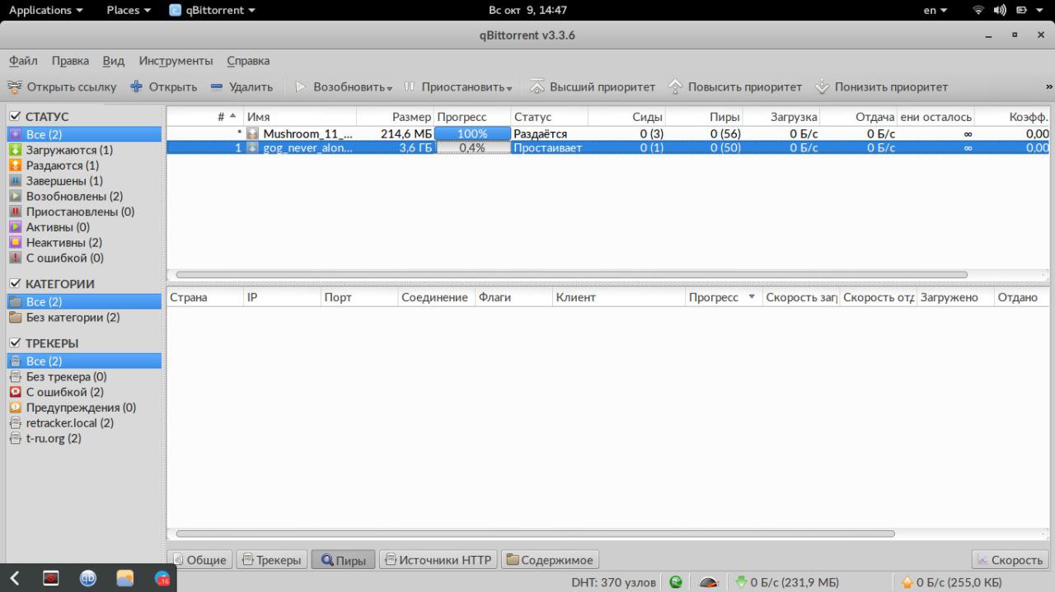Select the 't-ru.org (2)' tracker filter
This screenshot has width=1055, height=592.
[x=84, y=438]
